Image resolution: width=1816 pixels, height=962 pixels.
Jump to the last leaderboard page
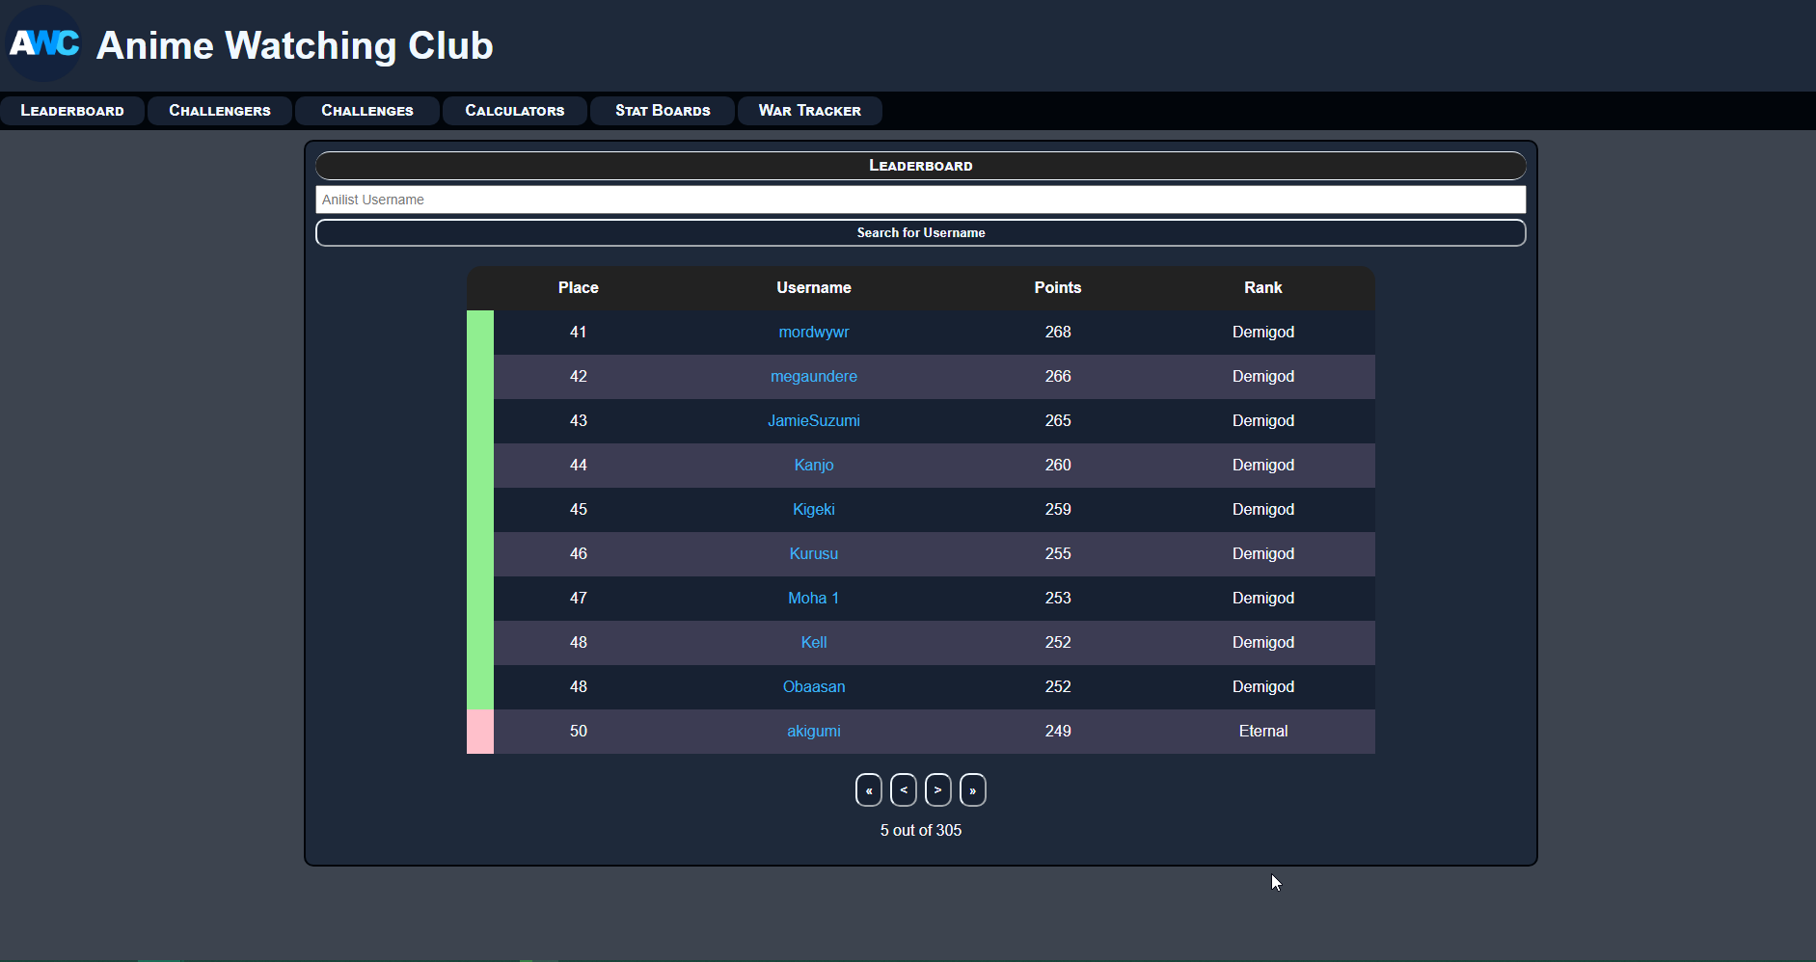click(x=972, y=790)
